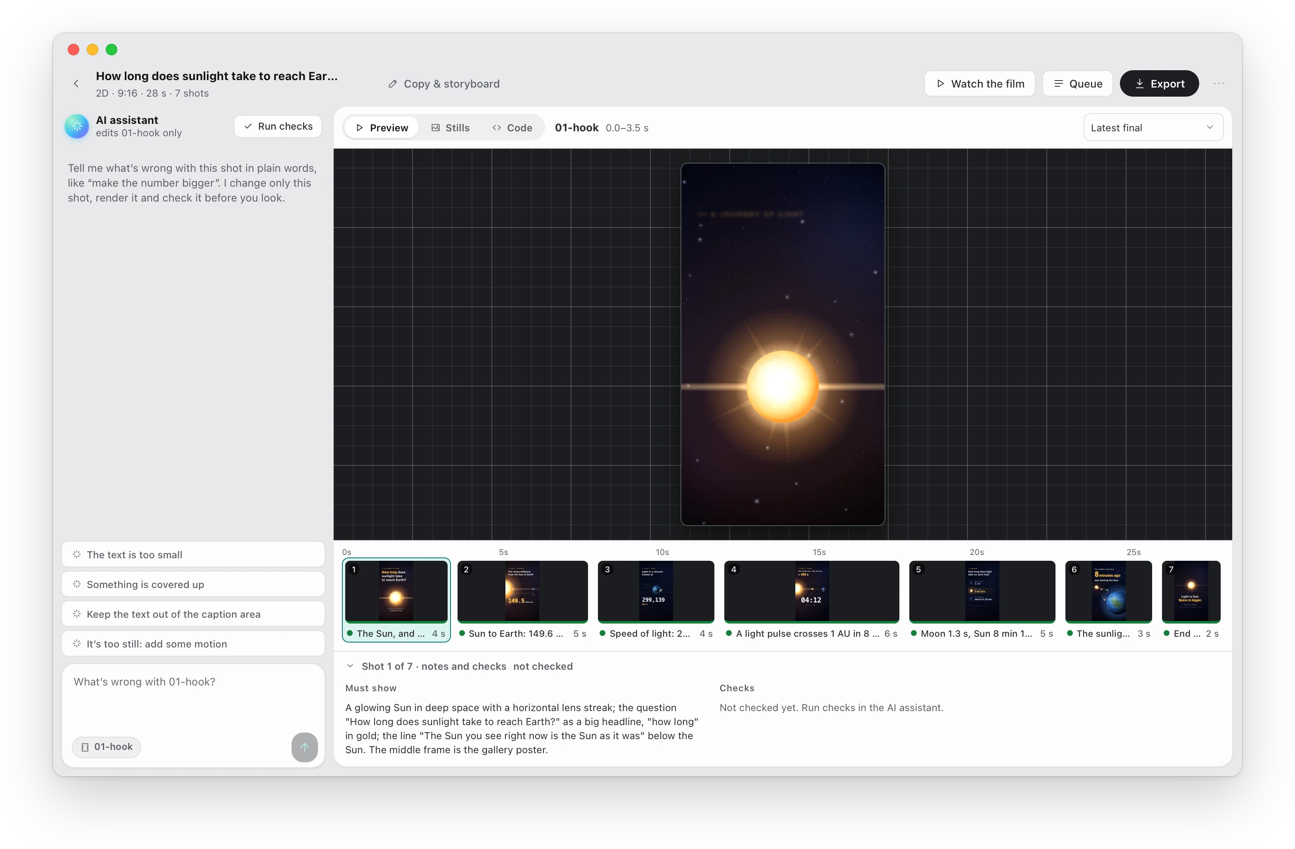
Task: Click the play icon on Watch the film
Action: (940, 83)
